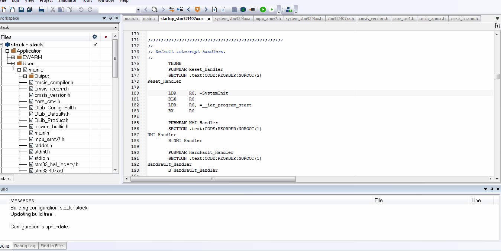501x251 pixels.
Task: Switch to main.c editor tab
Action: [x=149, y=19]
